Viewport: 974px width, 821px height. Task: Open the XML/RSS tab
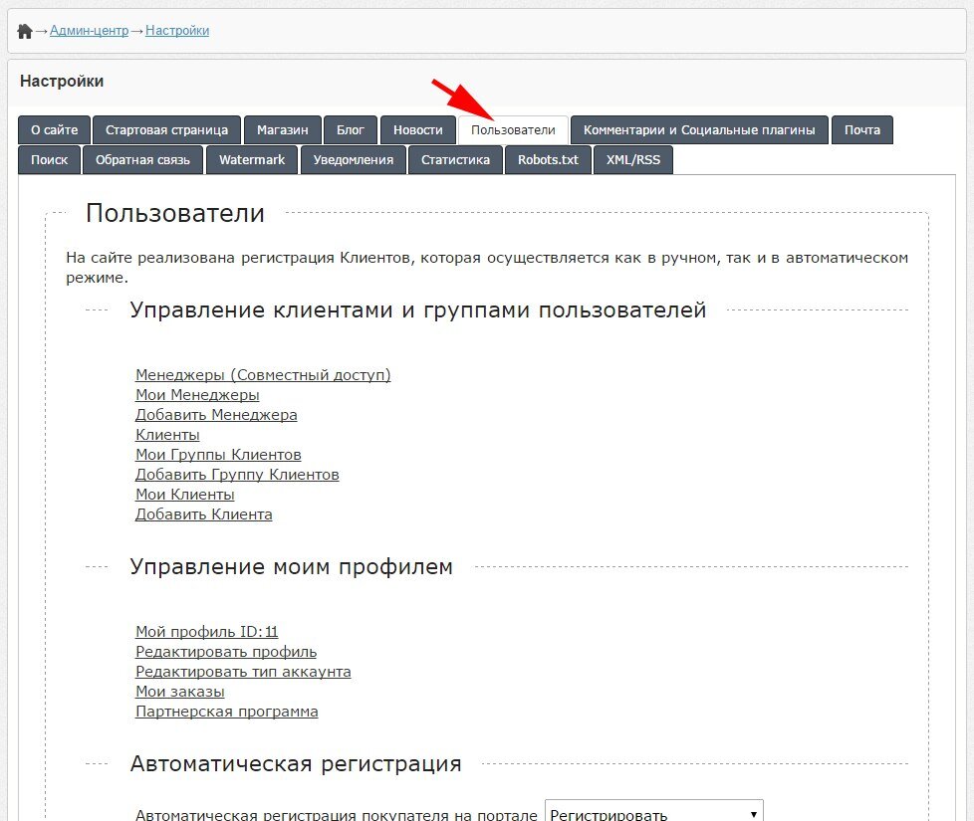tap(632, 160)
